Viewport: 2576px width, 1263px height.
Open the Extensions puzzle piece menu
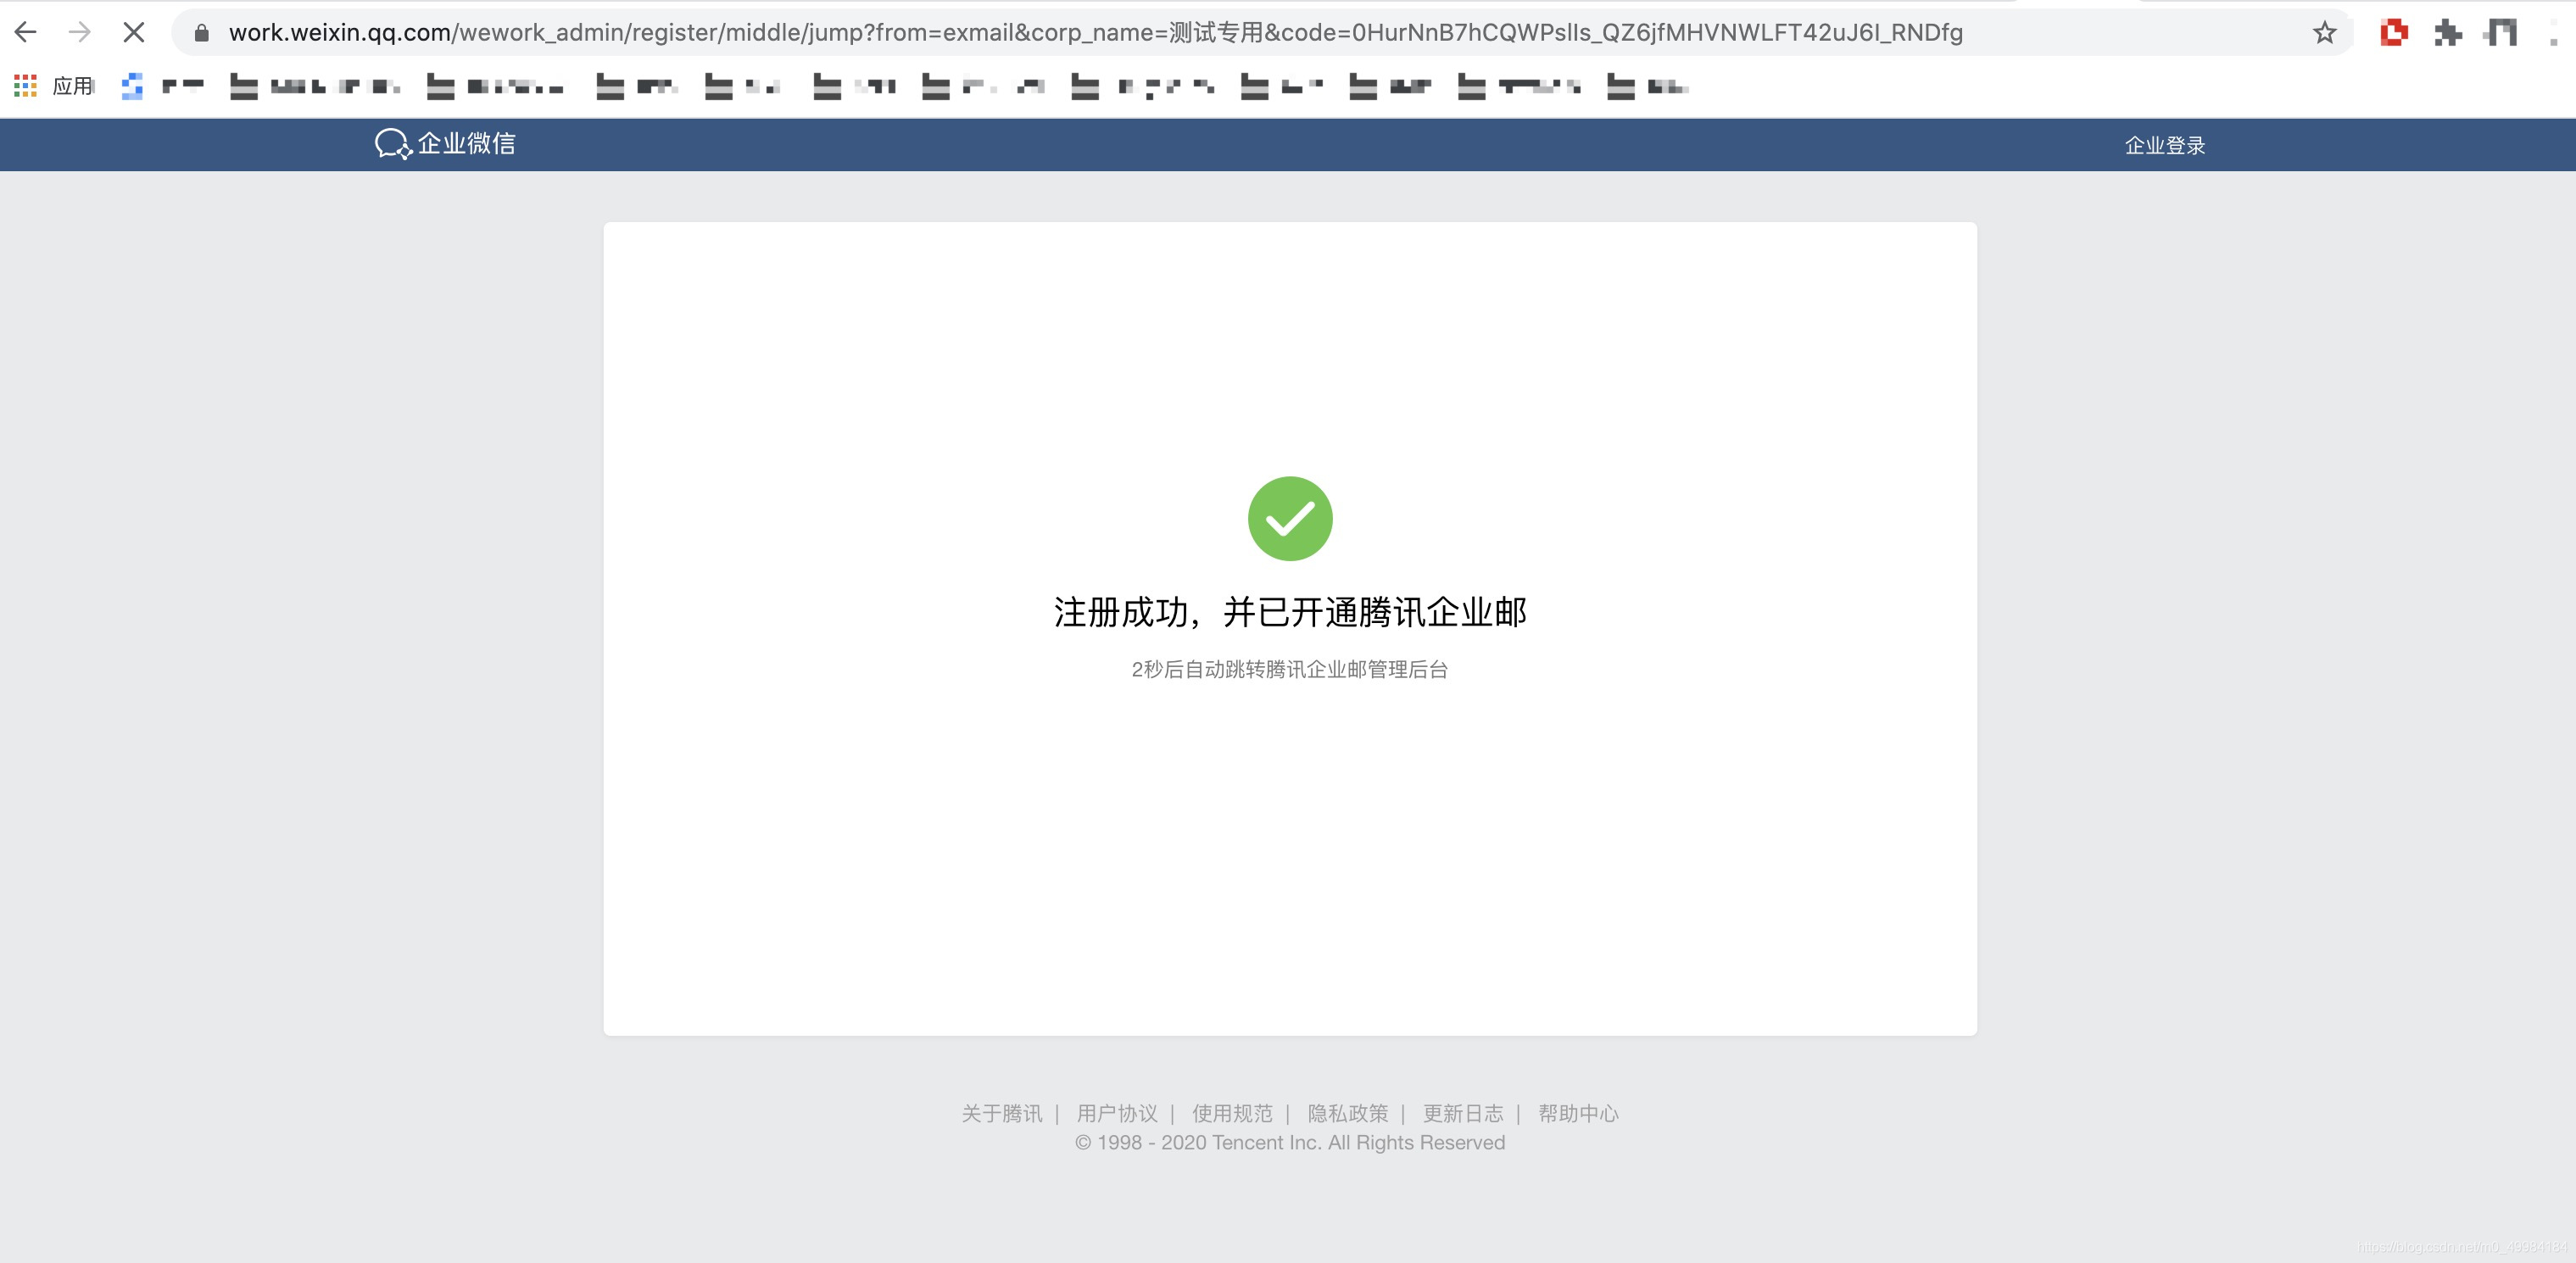click(2447, 33)
